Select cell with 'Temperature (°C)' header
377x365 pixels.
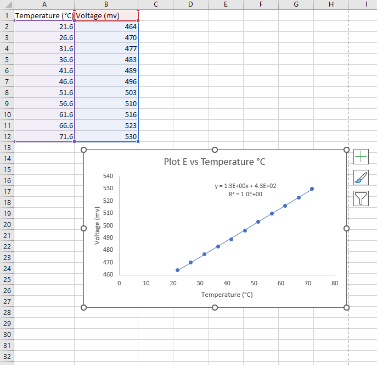[44, 15]
